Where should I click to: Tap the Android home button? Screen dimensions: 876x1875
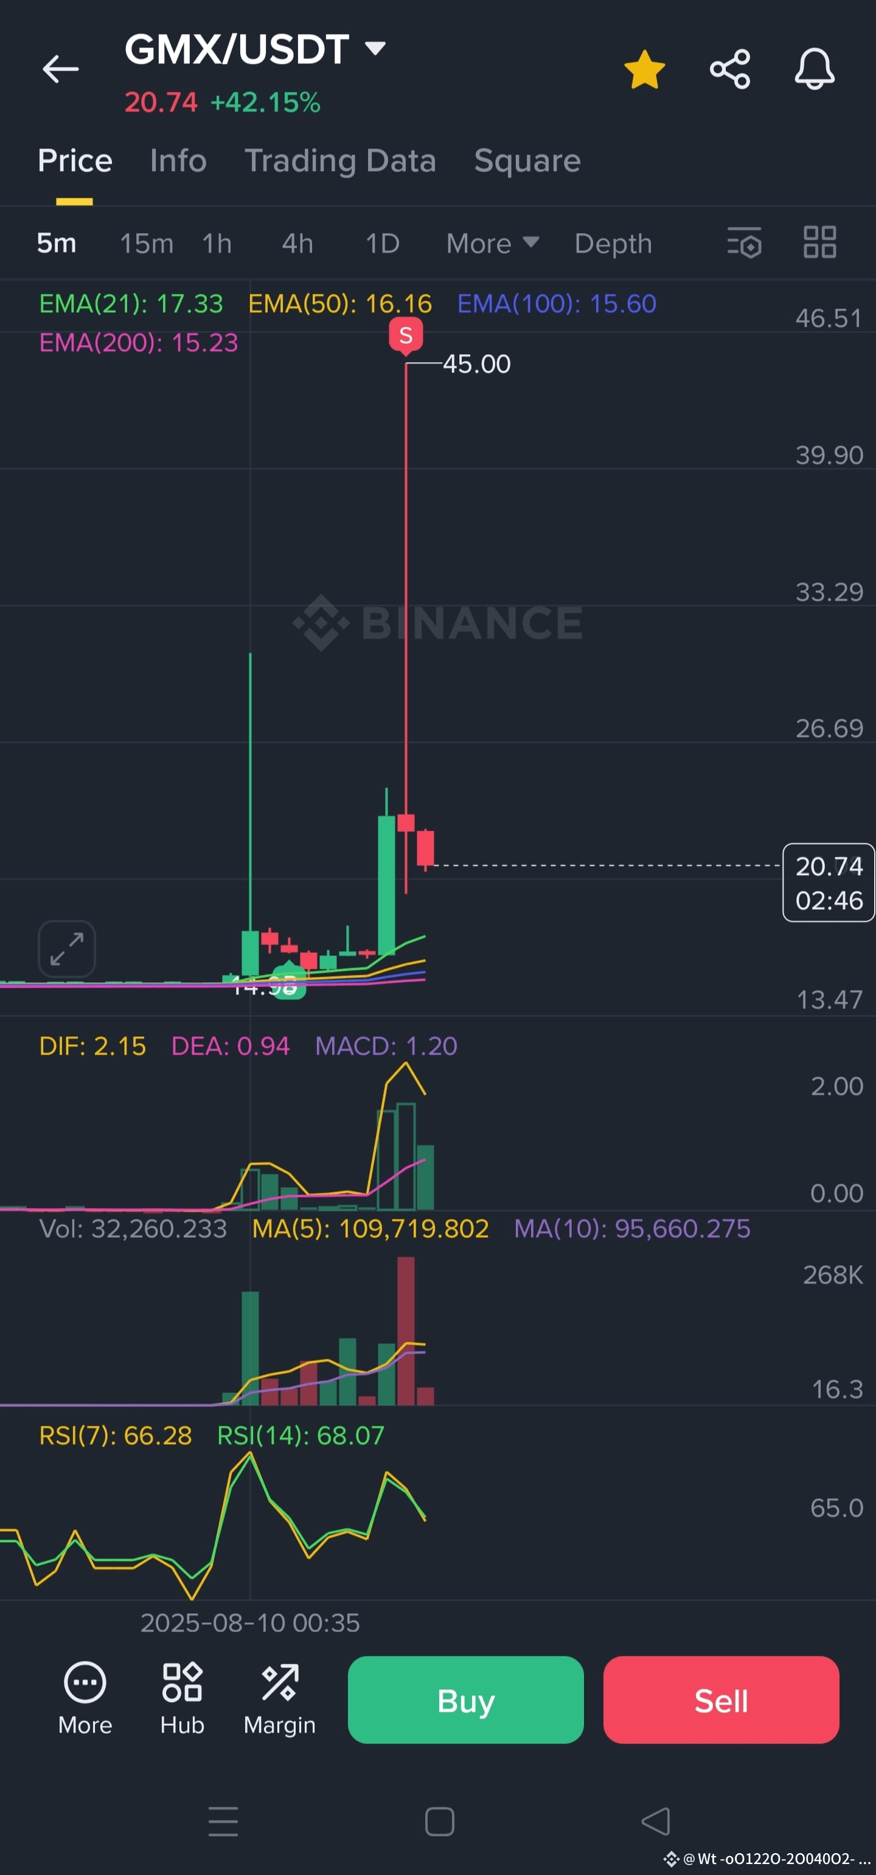tap(439, 1822)
